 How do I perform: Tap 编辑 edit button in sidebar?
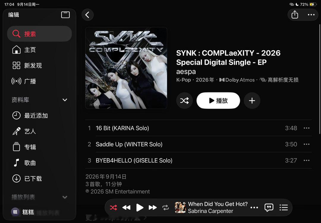pyautogui.click(x=13, y=15)
